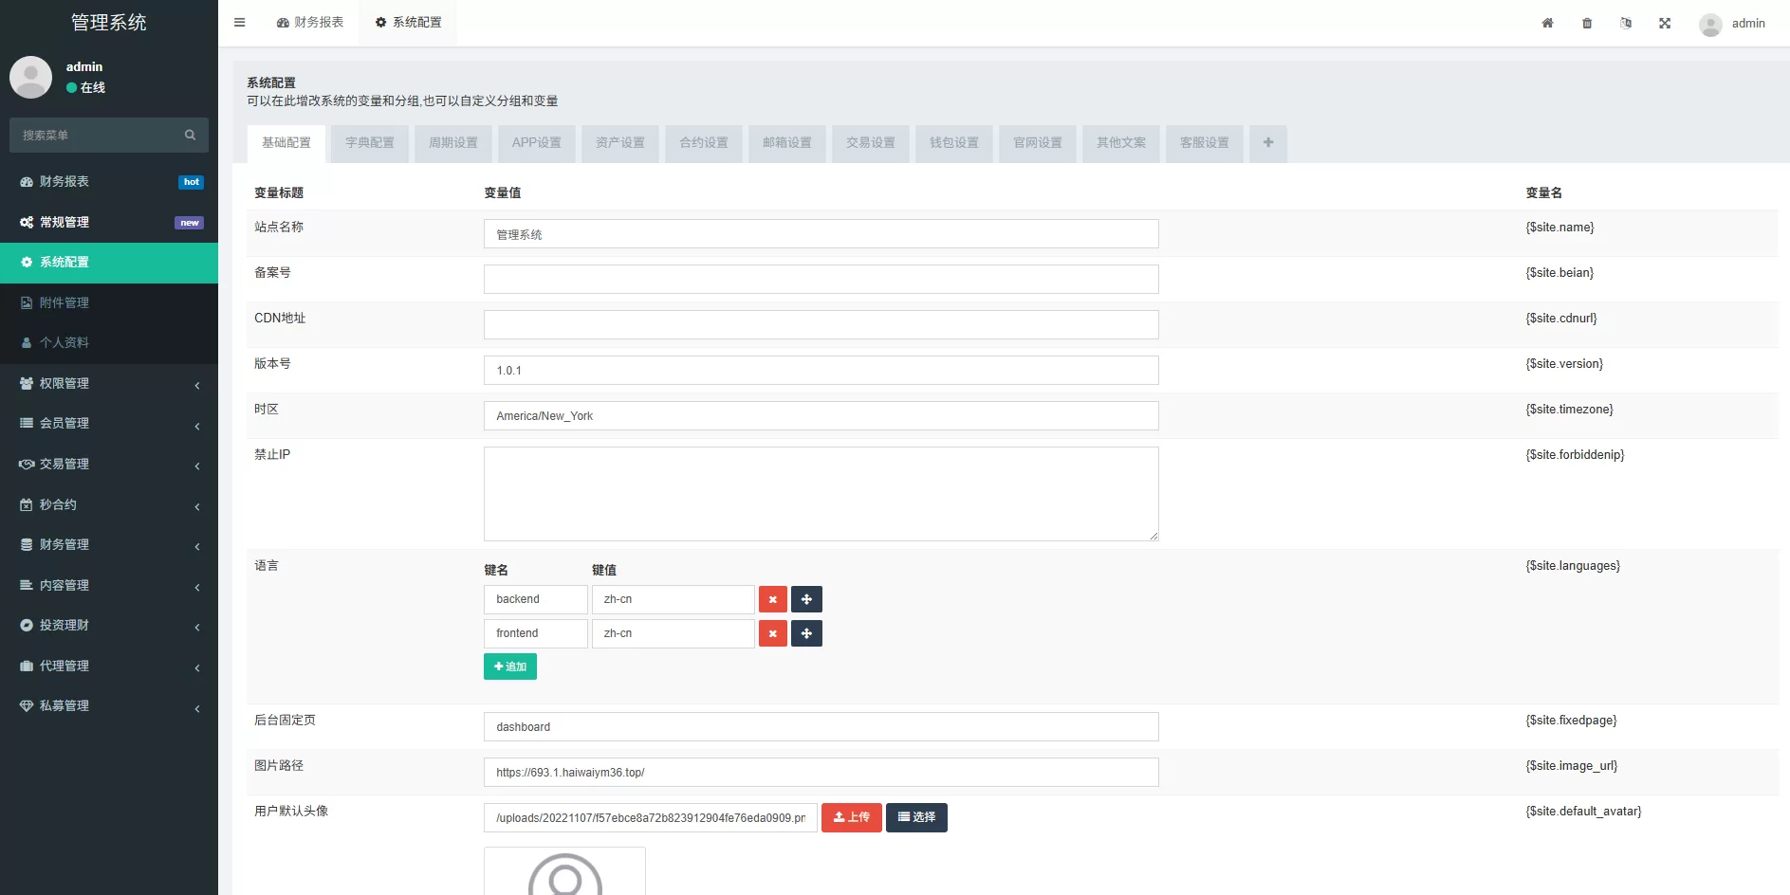Open the 财务报表 page tab
This screenshot has width=1790, height=895.
coord(310,23)
